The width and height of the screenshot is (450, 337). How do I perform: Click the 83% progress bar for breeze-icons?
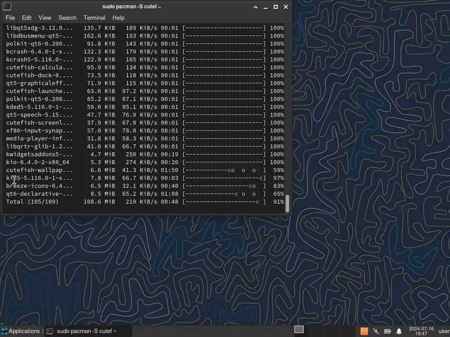(224, 186)
